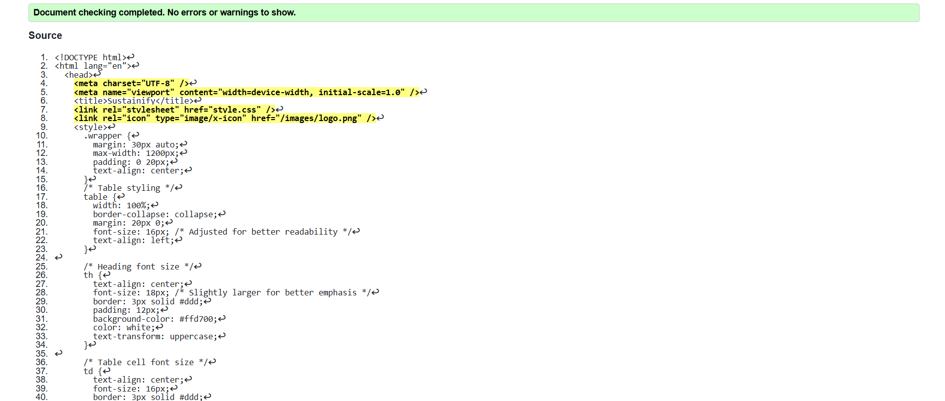Viewport: 945px width, 401px height.
Task: Click the 'width: 100%;' line
Action: tap(126, 205)
